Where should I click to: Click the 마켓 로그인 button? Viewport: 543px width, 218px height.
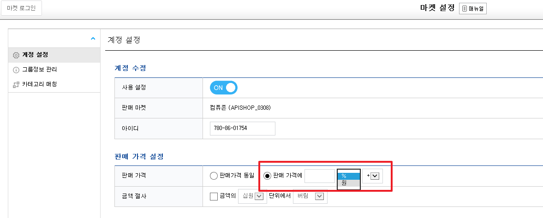pyautogui.click(x=22, y=8)
